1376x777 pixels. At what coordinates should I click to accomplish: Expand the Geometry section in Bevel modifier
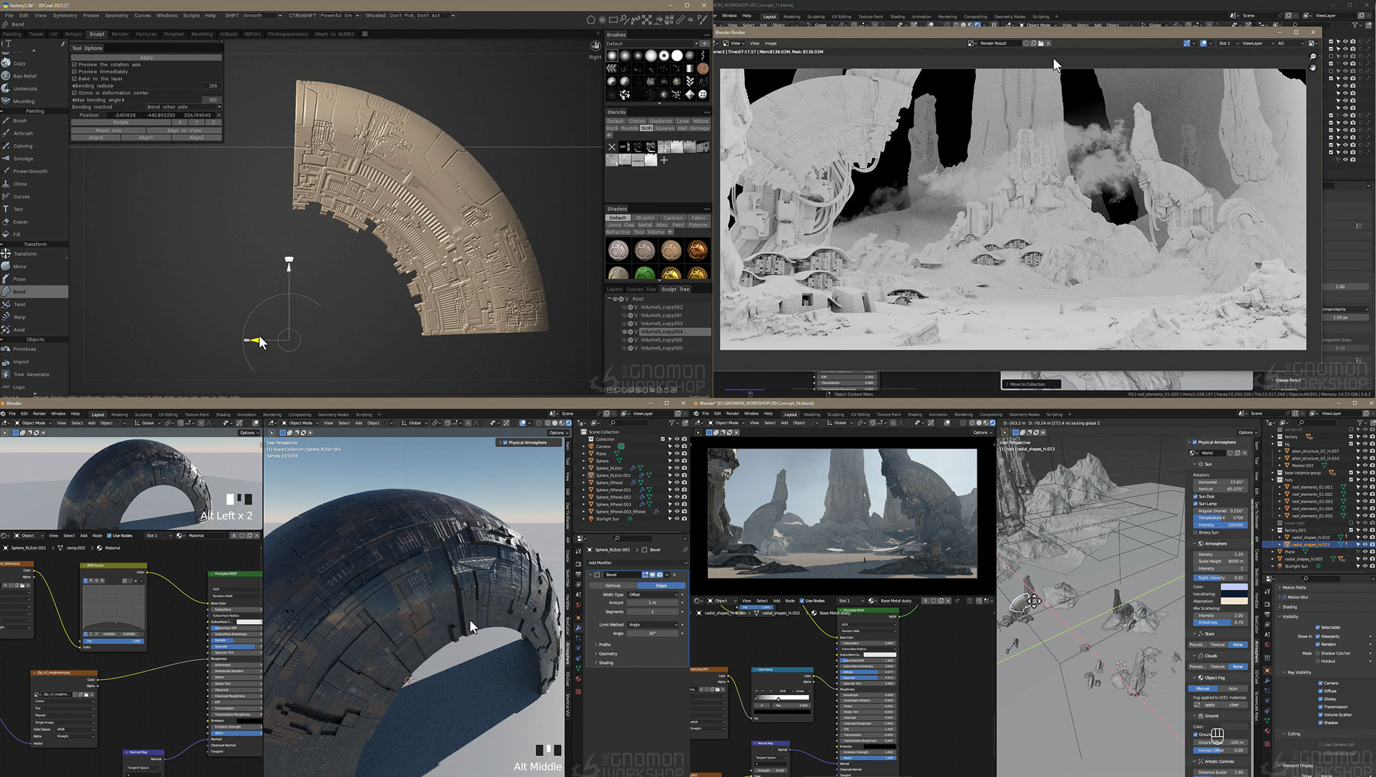coord(607,654)
